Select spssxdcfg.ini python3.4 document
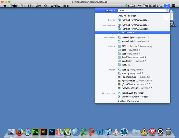 [132, 41]
